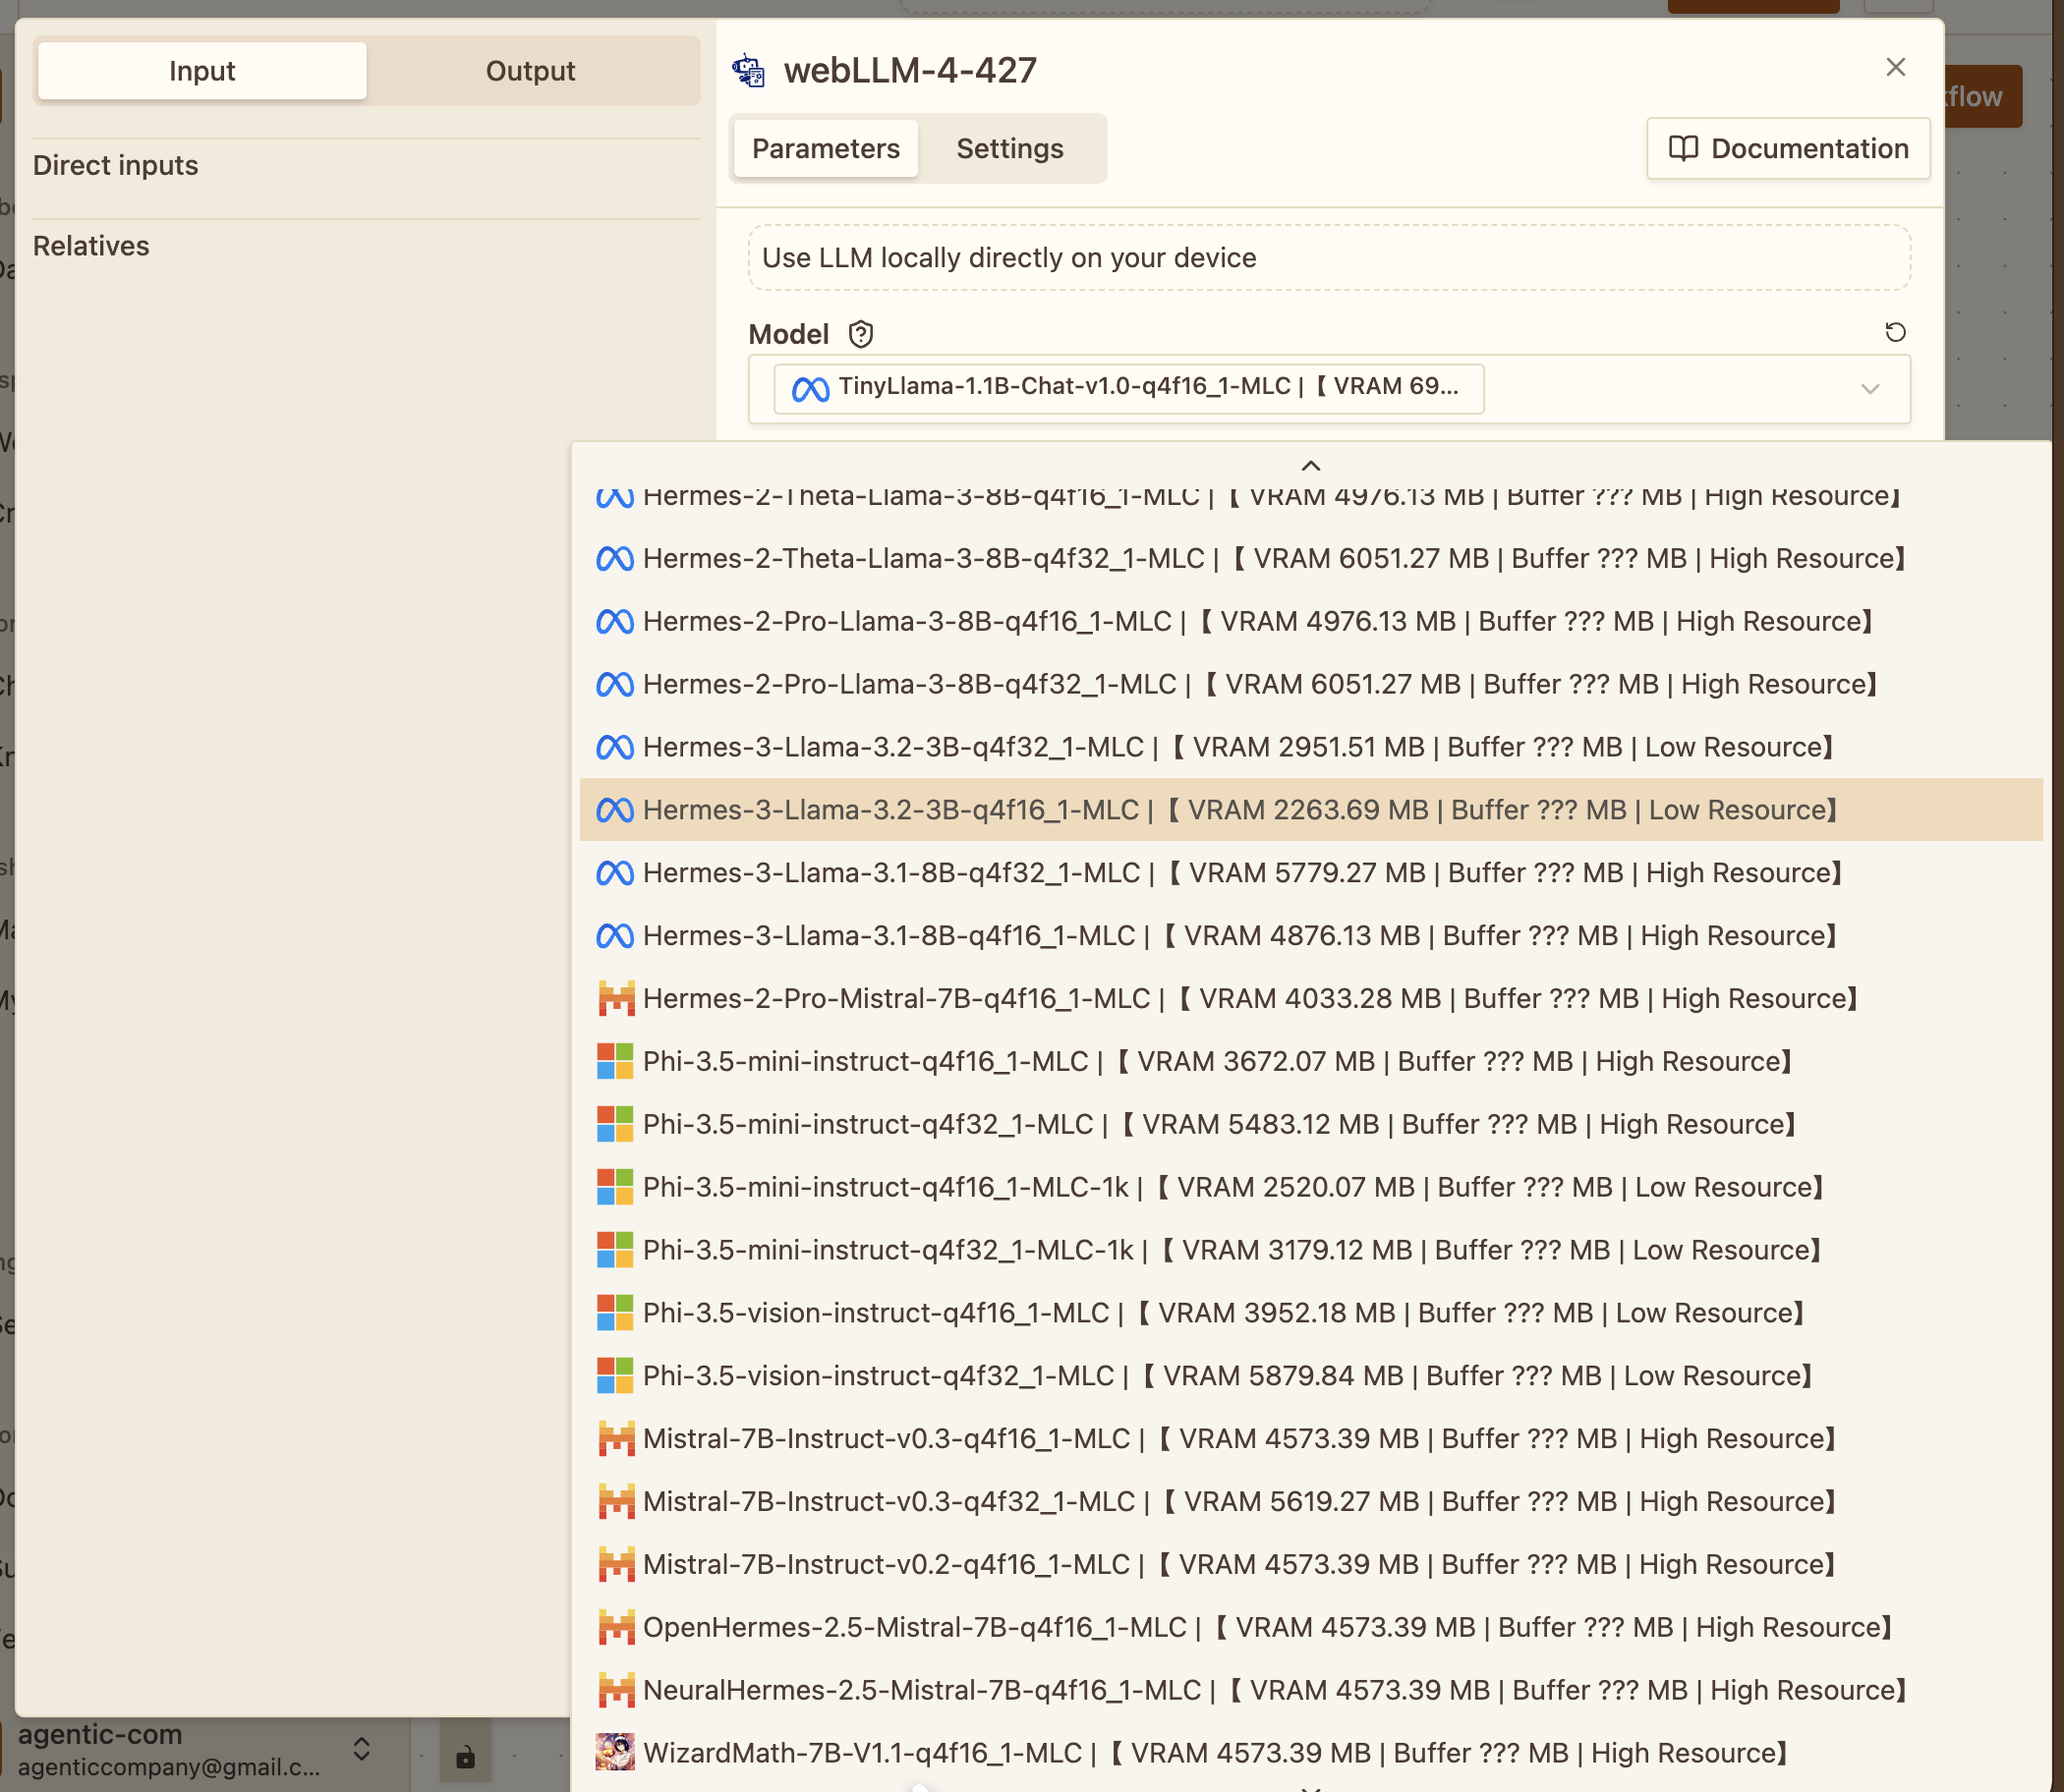This screenshot has width=2064, height=1792.
Task: Select Hermes-2-Theta-Llama-3-8B-q4f32_1-MLC model
Action: click(x=1310, y=558)
